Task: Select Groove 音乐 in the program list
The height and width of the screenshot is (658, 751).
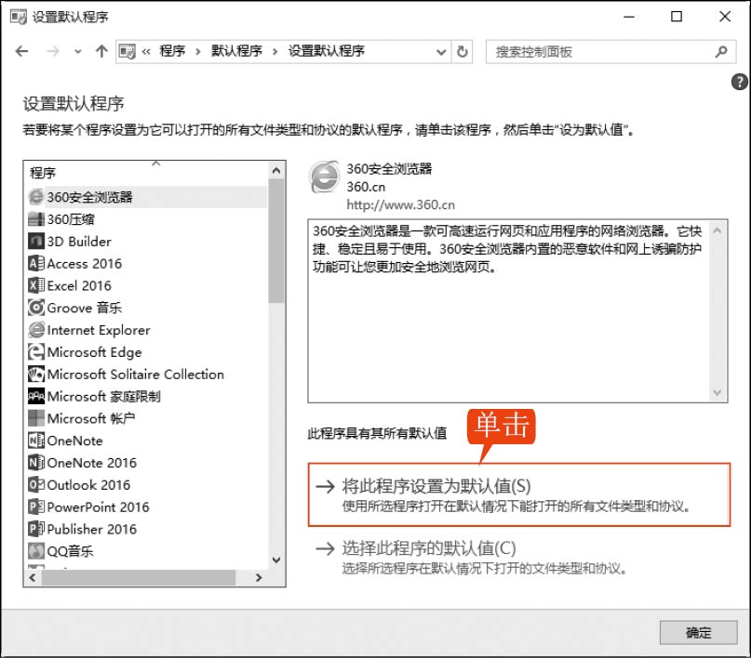Action: [147, 308]
